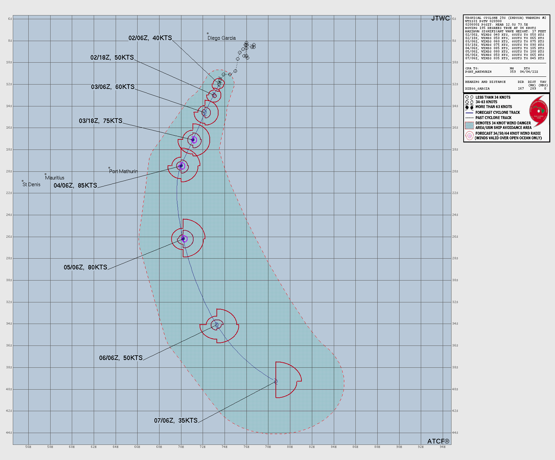The image size is (555, 460).
Task: Click the Tropical Cyclone 29S warning header text
Action: pyautogui.click(x=505, y=18)
